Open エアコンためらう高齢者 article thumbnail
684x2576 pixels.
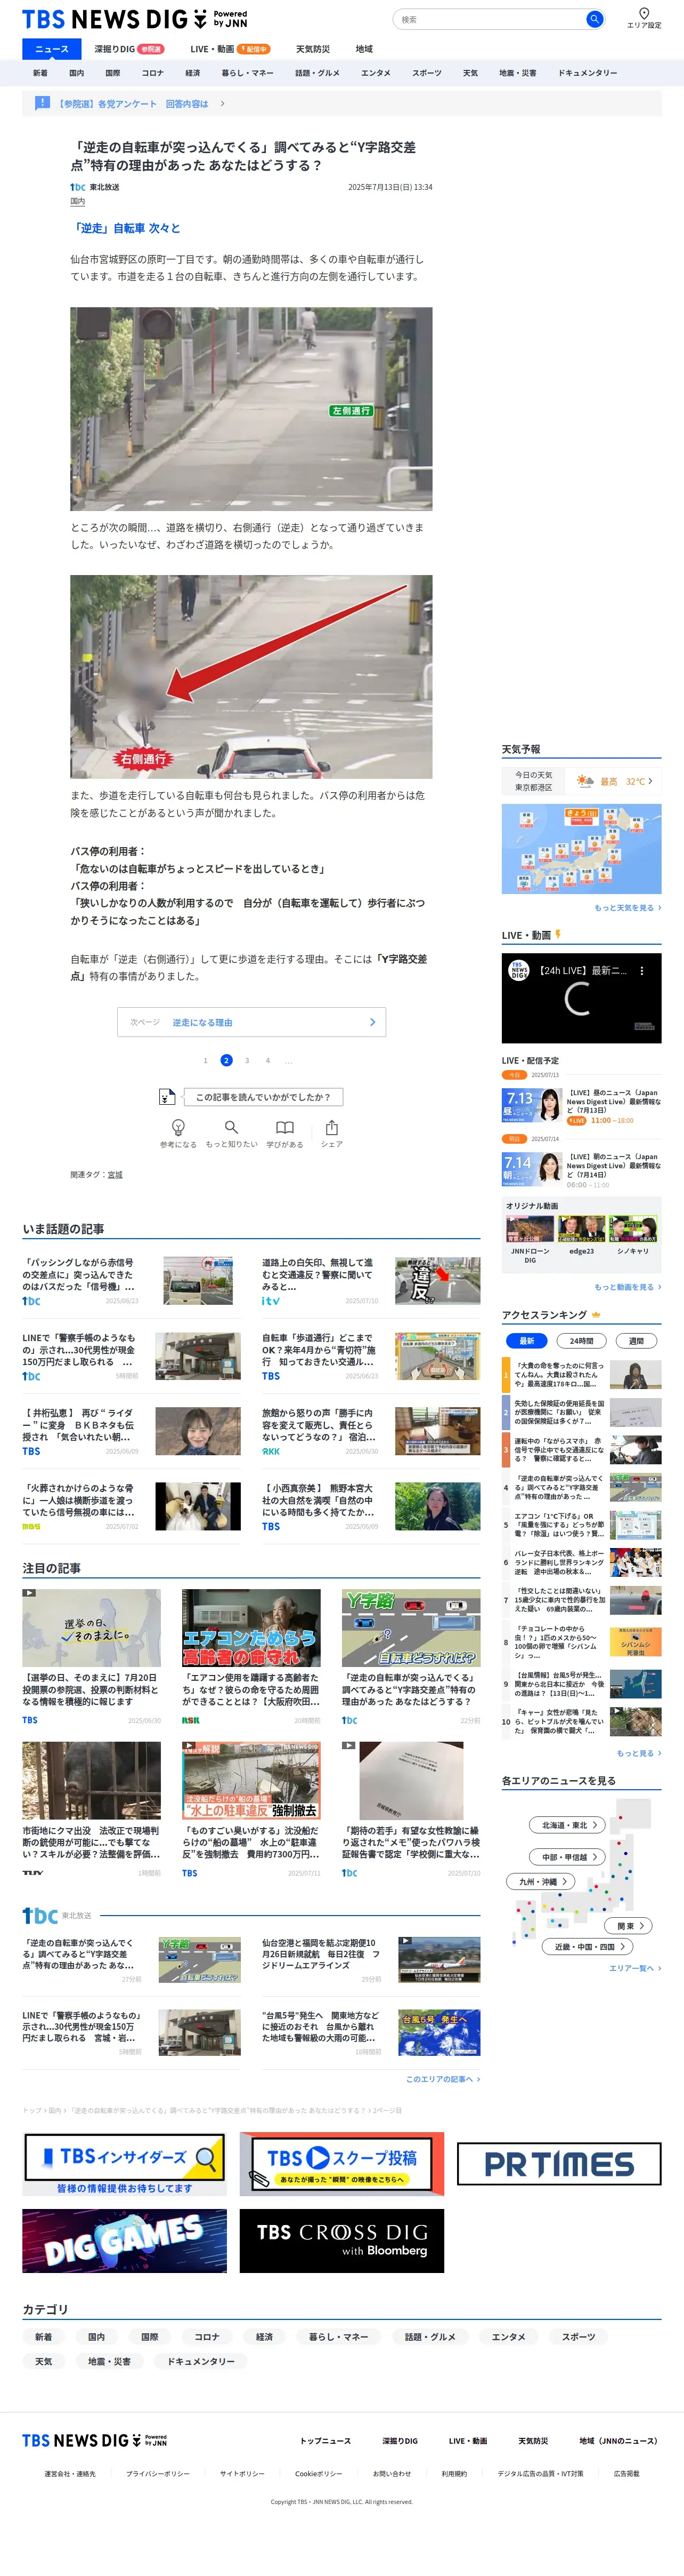[250, 1628]
